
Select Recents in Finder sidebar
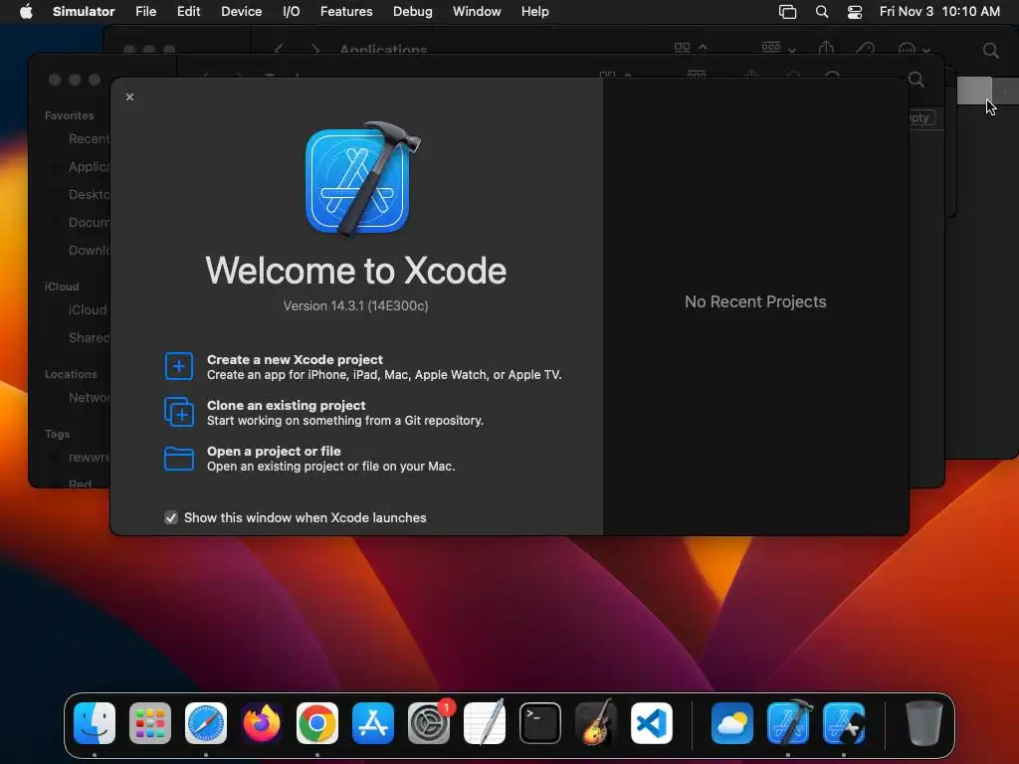(89, 139)
